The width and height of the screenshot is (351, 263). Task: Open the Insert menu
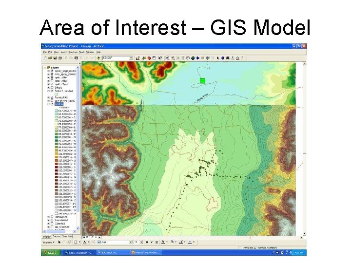[63, 52]
